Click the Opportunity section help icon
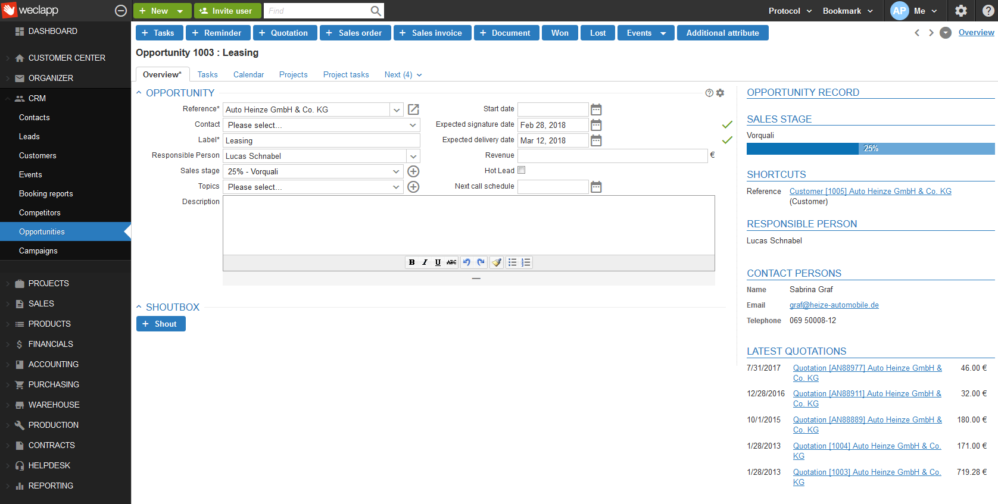The height and width of the screenshot is (504, 998). [x=709, y=93]
